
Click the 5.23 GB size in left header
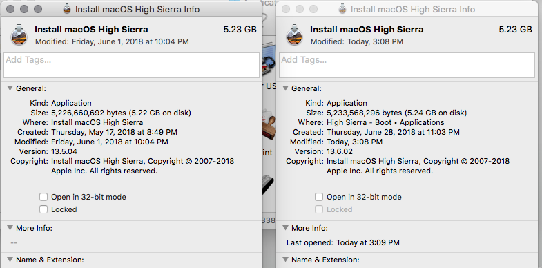(x=240, y=30)
